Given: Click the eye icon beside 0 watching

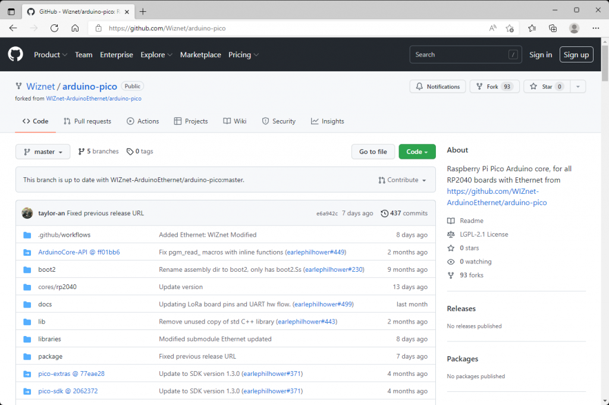Looking at the screenshot, I should pos(451,262).
